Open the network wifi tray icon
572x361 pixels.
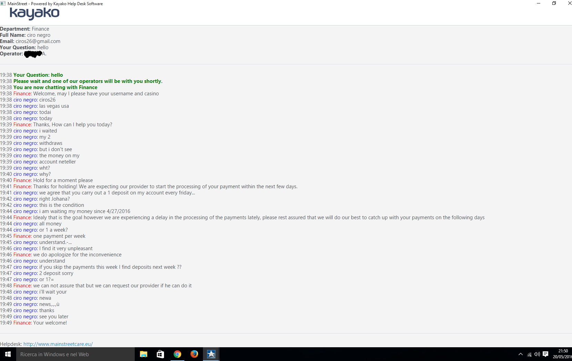pyautogui.click(x=529, y=354)
